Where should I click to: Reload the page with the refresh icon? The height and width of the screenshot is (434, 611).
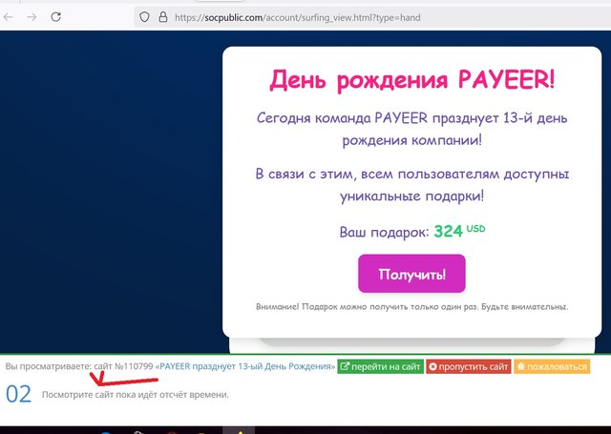[x=56, y=17]
